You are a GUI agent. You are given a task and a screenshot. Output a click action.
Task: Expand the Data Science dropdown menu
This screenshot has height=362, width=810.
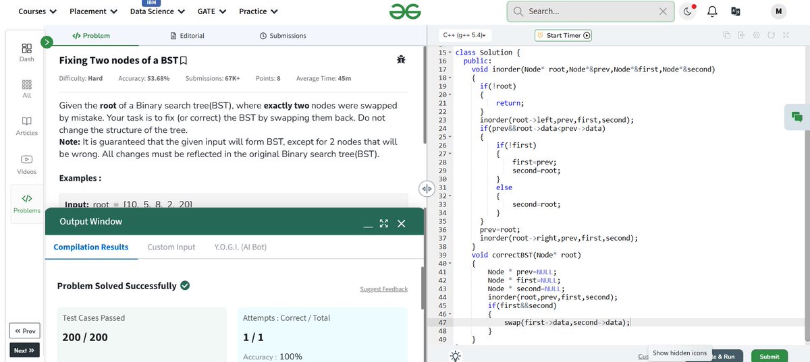(x=157, y=11)
